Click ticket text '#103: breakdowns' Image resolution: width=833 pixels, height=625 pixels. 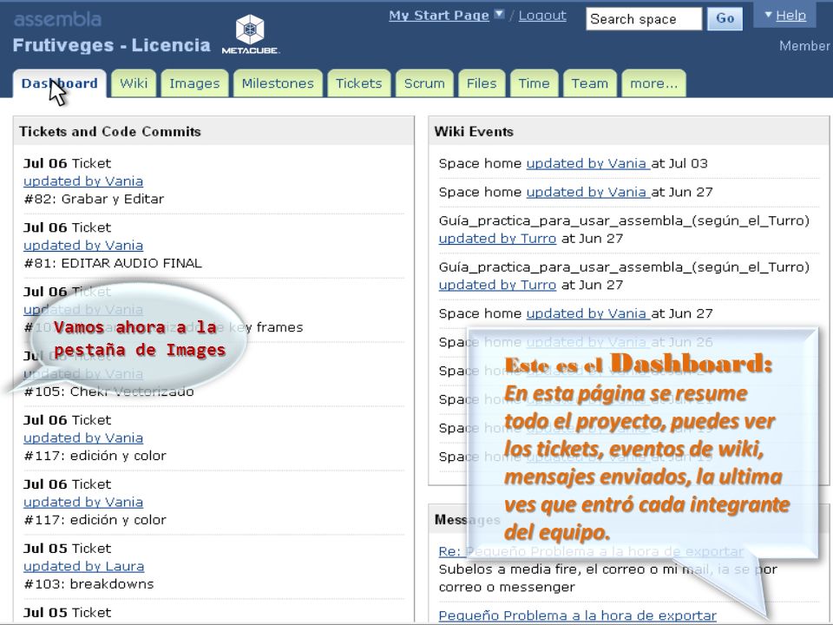[x=89, y=584]
